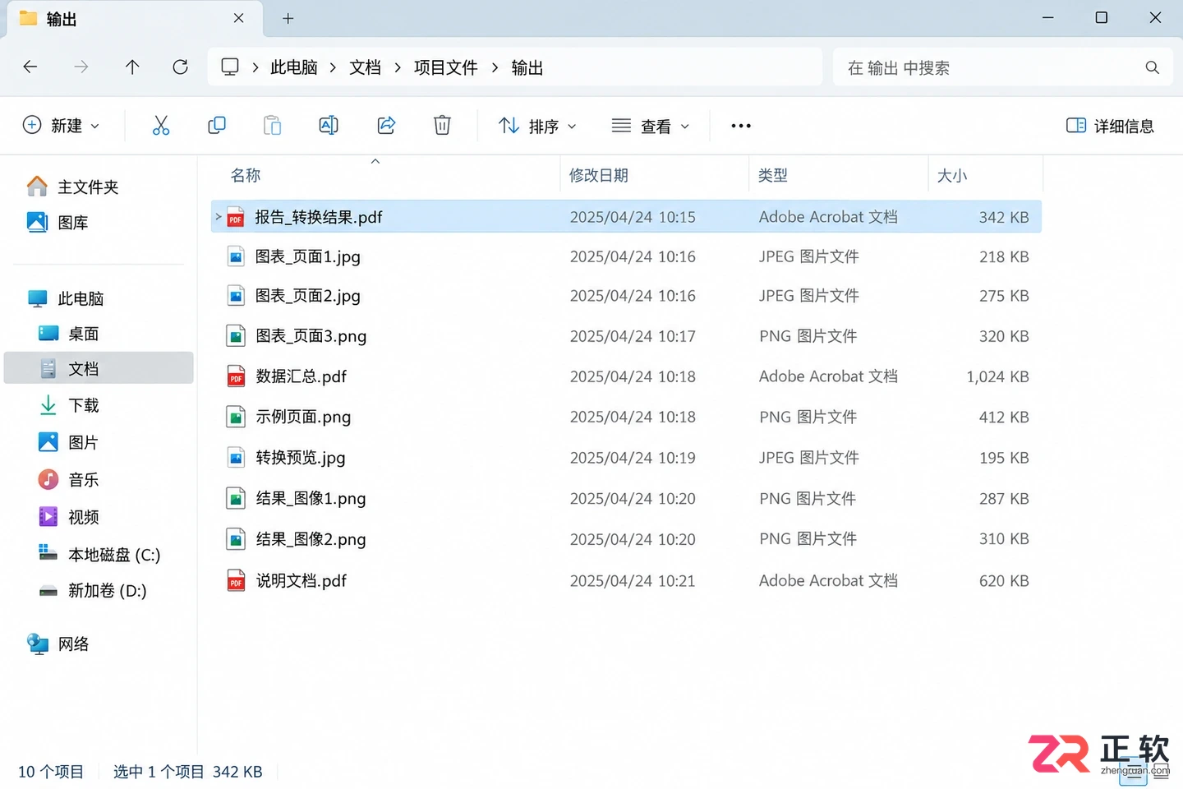Screen dimensions: 1183x789
Task: Click the PC monitor icon in address bar
Action: [230, 67]
